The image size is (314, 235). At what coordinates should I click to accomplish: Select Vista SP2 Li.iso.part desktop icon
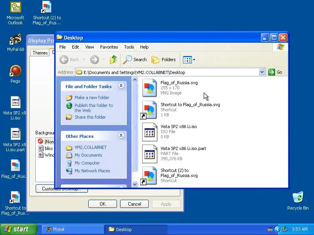[x=15, y=140]
